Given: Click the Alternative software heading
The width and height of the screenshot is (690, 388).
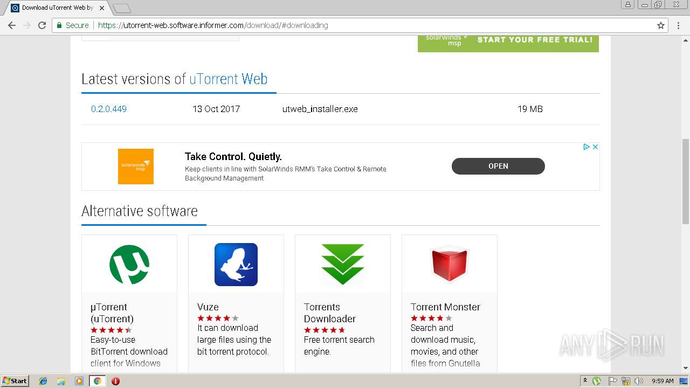Looking at the screenshot, I should coord(140,211).
